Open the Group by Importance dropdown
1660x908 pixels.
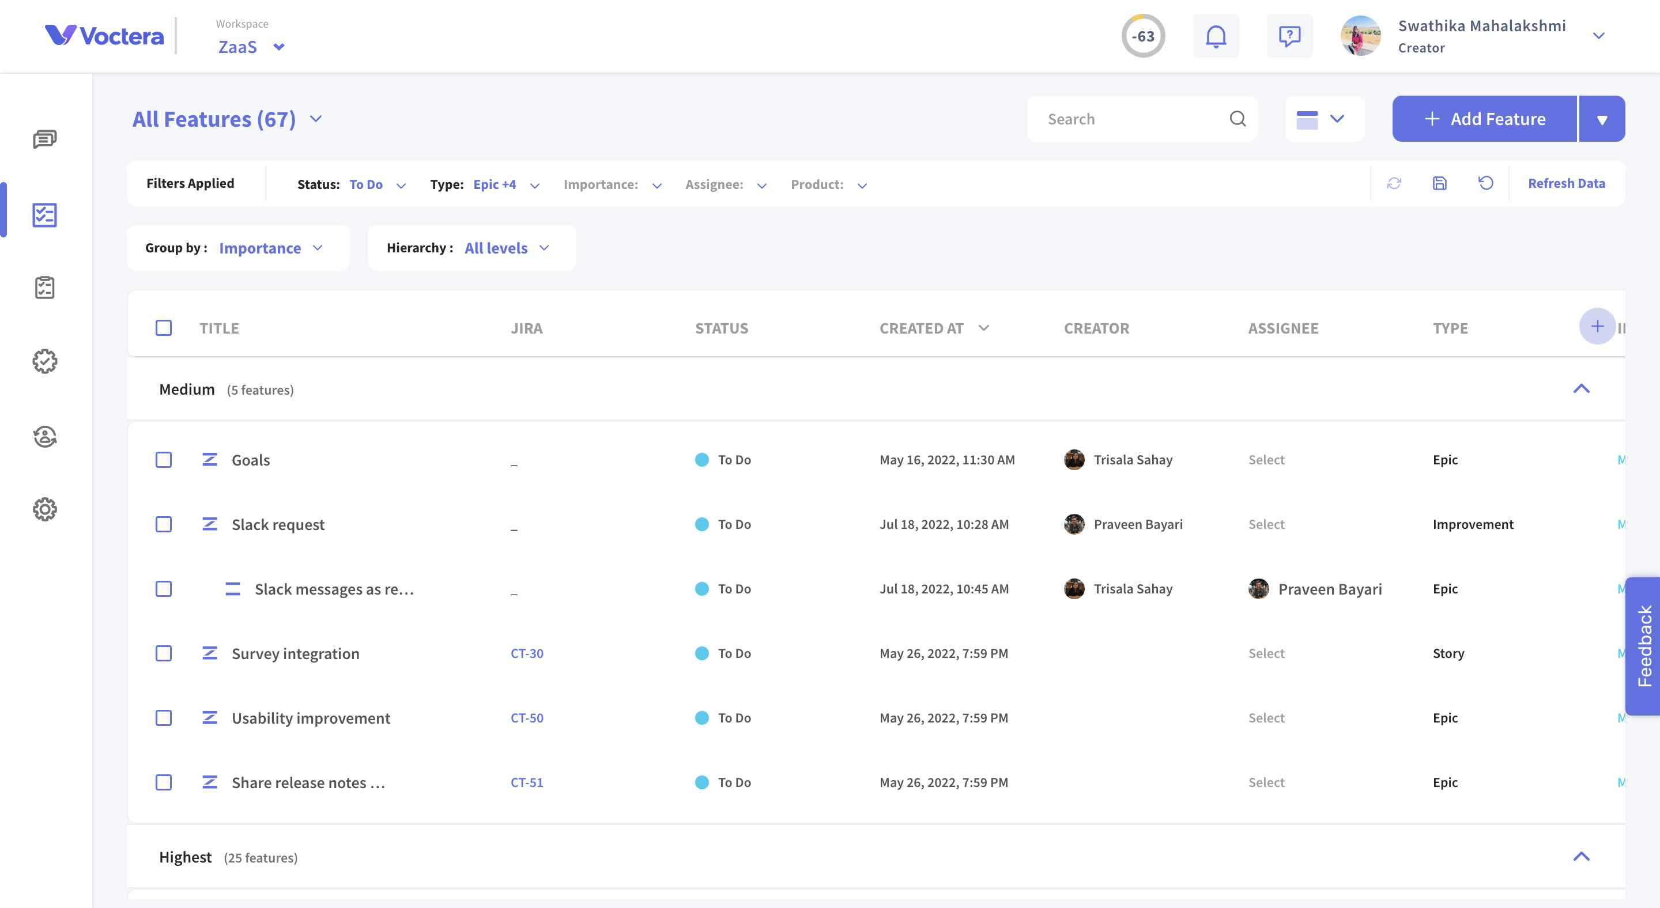coord(239,248)
